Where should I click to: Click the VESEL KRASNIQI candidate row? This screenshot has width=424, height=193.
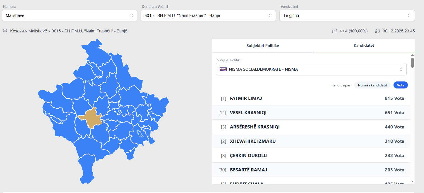(311, 113)
